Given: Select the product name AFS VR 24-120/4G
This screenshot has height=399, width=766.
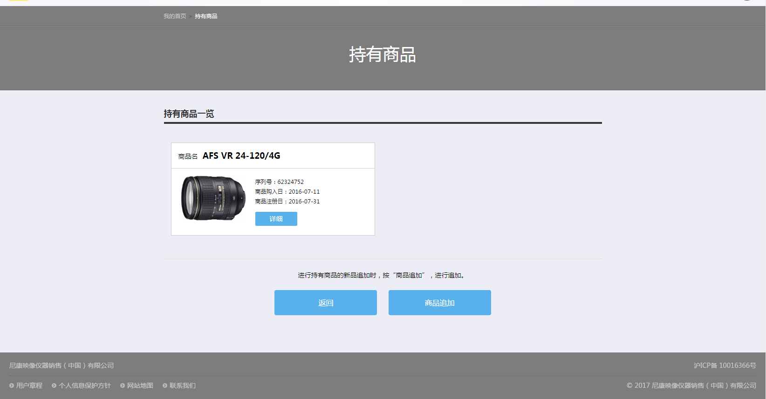Looking at the screenshot, I should tap(241, 156).
